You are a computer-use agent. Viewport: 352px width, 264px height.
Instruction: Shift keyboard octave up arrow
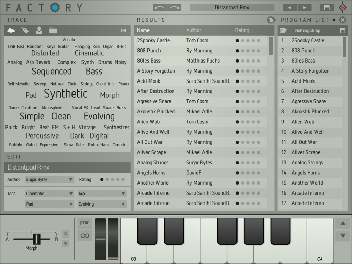pyautogui.click(x=343, y=223)
